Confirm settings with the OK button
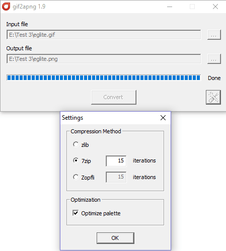226x251 pixels. 115,238
